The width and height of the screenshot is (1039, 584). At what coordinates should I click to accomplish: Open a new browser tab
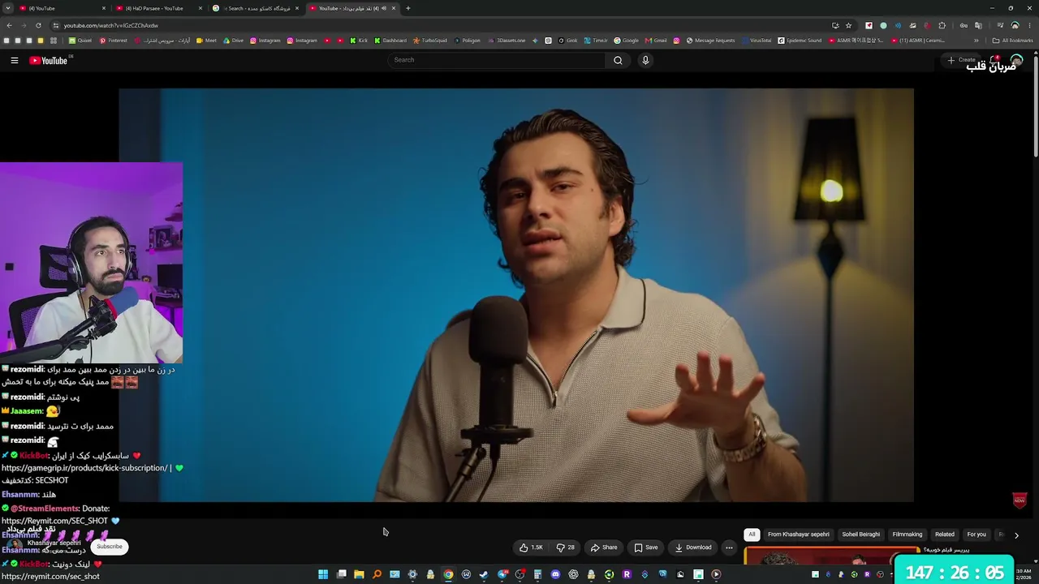coord(407,8)
